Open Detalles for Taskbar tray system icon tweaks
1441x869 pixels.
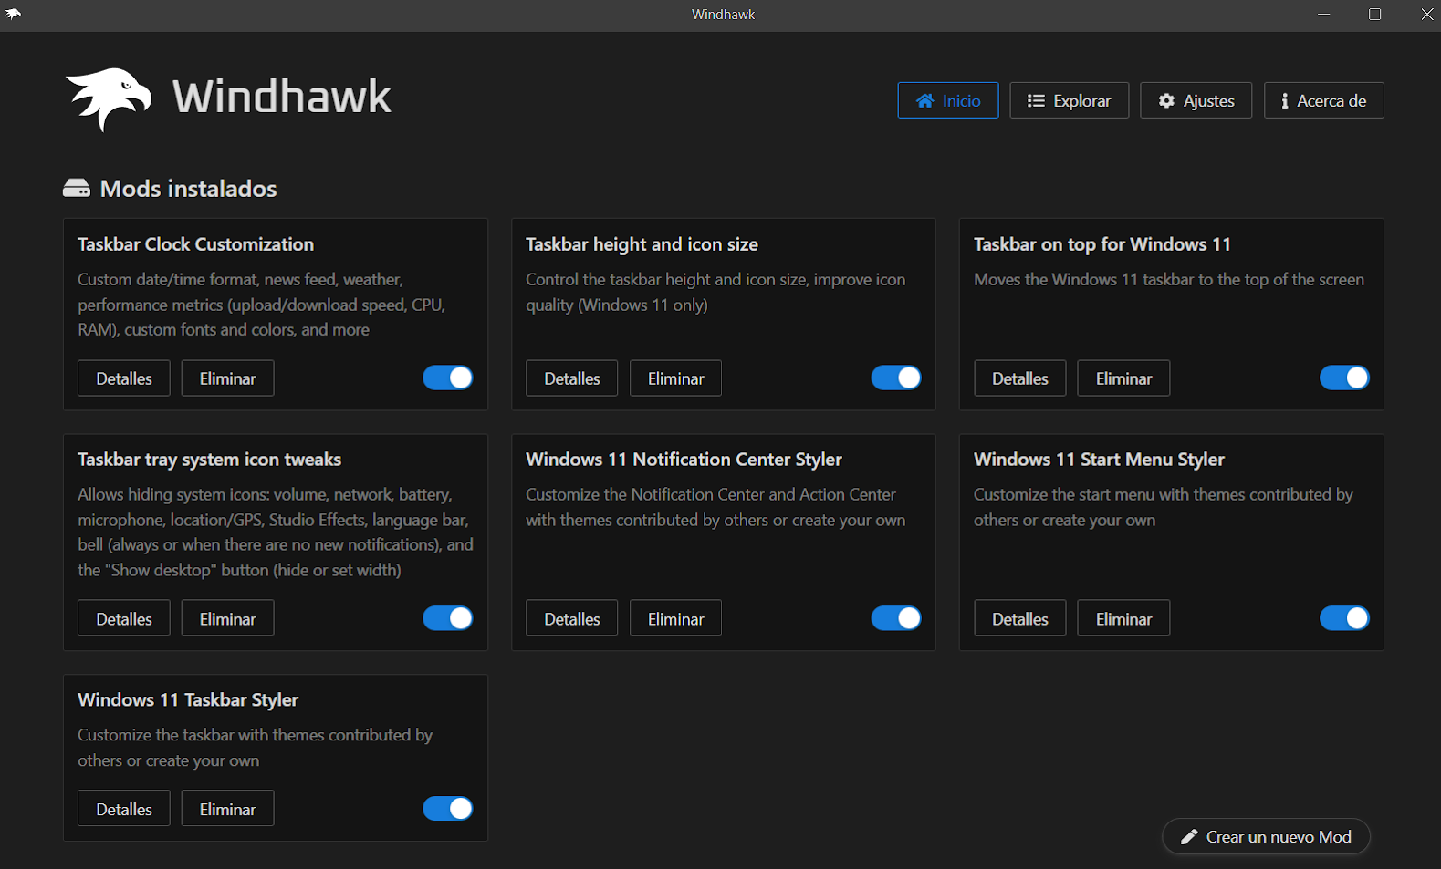click(x=124, y=619)
